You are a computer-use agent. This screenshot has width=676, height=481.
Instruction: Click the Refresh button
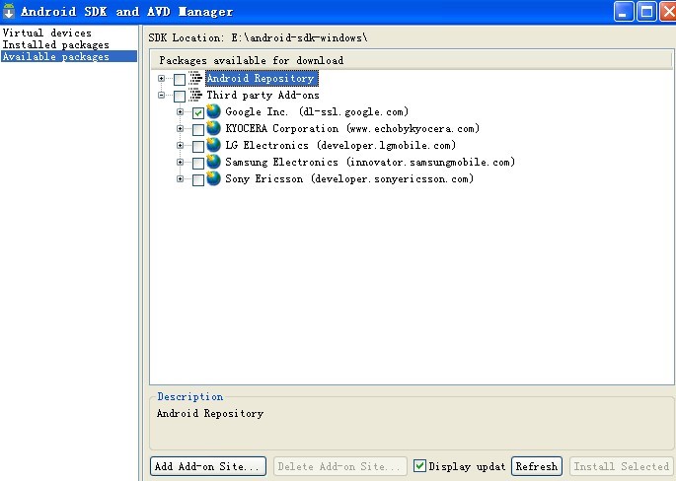click(537, 466)
